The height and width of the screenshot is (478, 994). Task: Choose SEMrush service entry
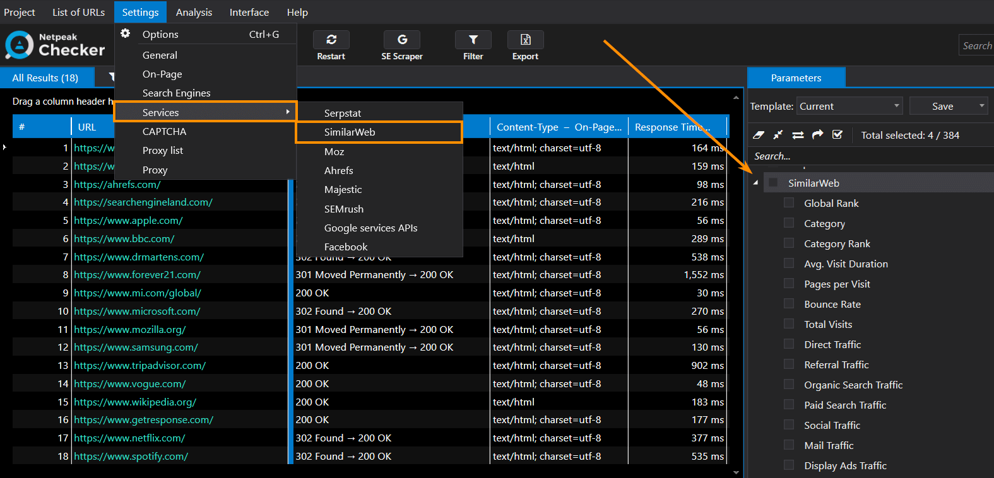pyautogui.click(x=379, y=209)
